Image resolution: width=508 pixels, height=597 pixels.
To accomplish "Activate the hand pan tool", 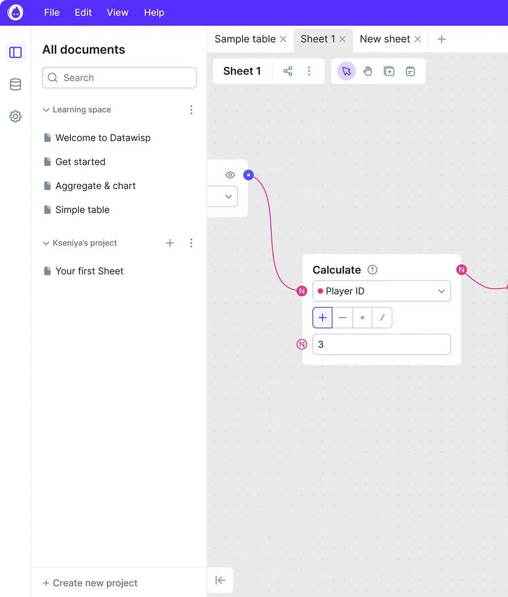I will click(x=367, y=71).
